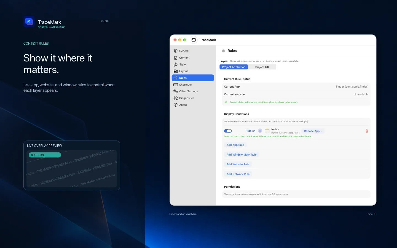The height and width of the screenshot is (248, 397).
Task: Go to Style settings
Action: point(193,64)
